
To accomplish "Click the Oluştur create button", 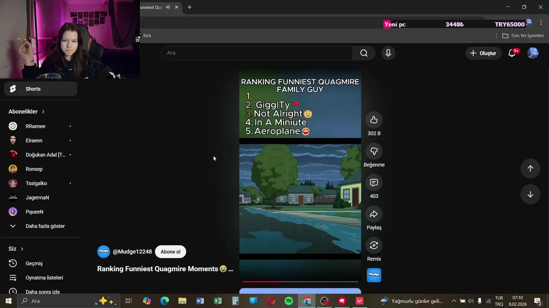I will (483, 53).
